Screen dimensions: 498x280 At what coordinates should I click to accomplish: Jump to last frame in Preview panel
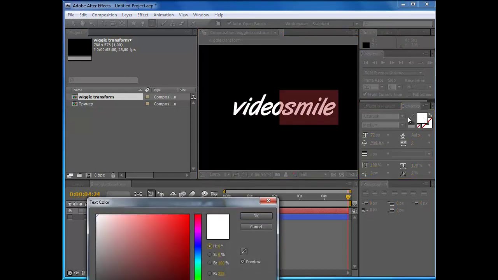(401, 63)
